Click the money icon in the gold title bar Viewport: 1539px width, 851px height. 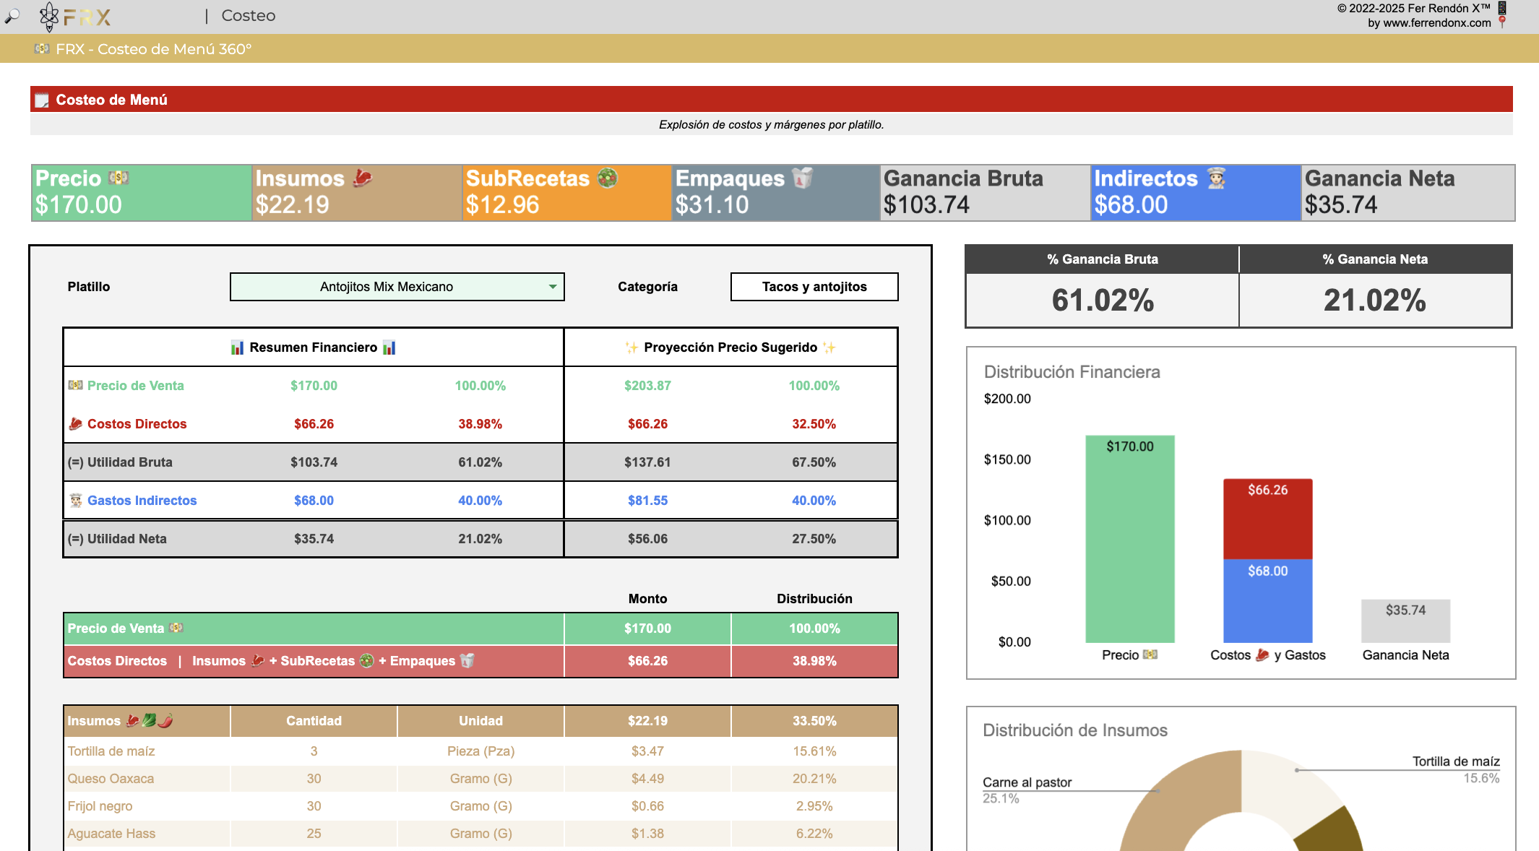[42, 48]
